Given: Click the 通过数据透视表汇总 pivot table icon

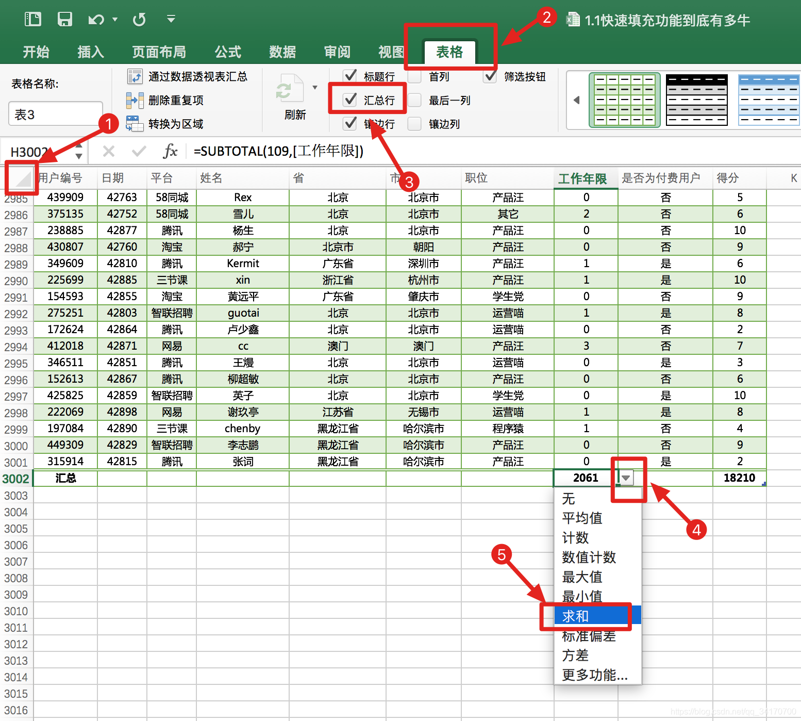Looking at the screenshot, I should pos(135,76).
